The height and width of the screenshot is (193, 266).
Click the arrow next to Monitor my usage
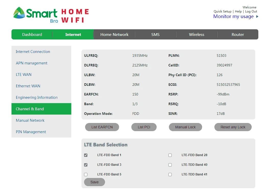pos(257,17)
